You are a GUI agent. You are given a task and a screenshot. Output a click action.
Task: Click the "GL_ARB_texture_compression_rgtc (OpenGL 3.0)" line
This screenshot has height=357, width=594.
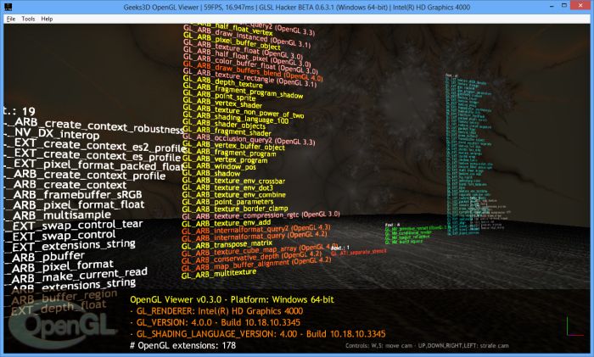coord(261,215)
